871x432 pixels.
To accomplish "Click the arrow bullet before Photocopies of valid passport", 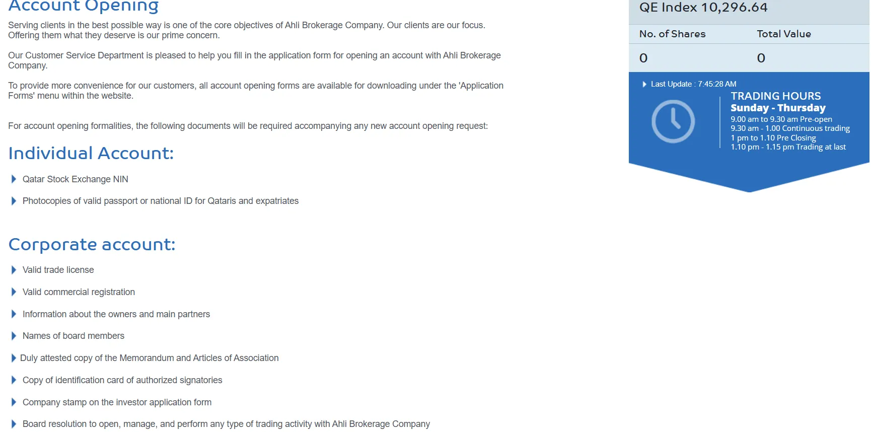I will [14, 201].
